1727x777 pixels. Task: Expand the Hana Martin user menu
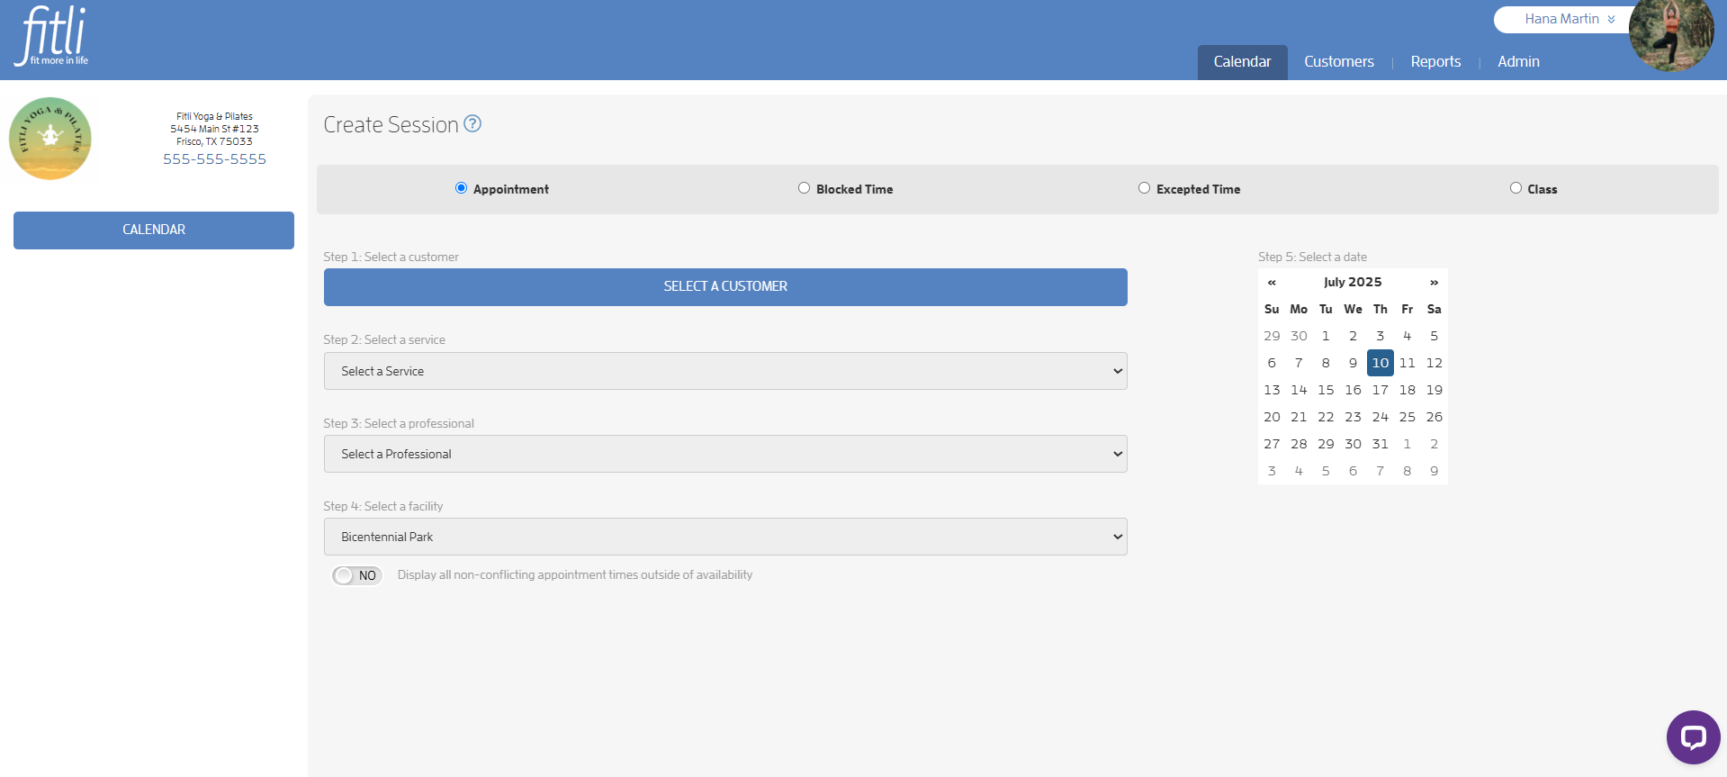click(1570, 19)
